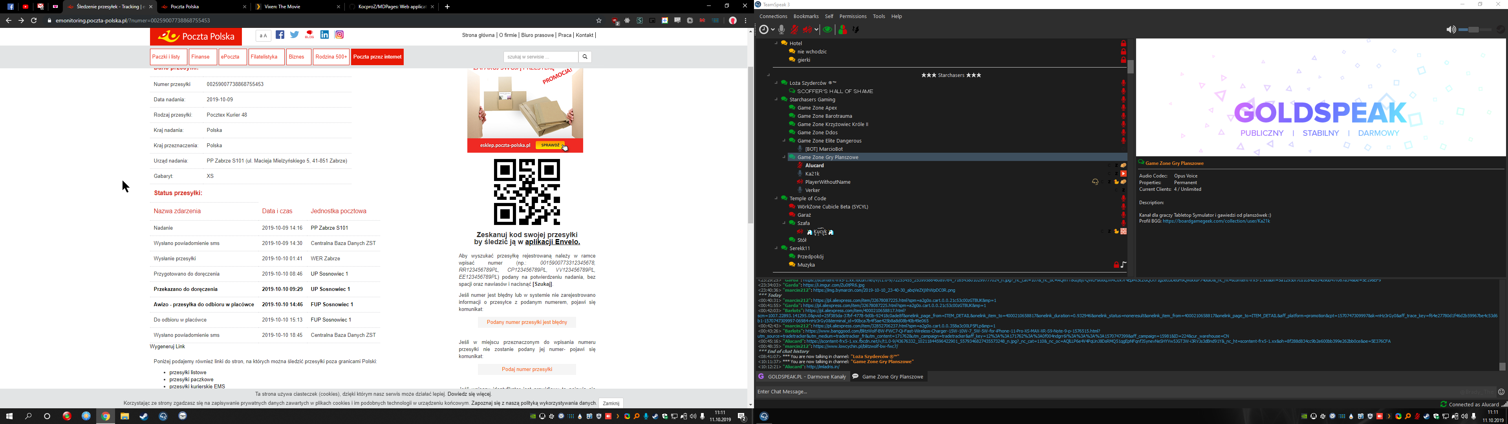Collapse the Temple of Code channel

tap(776, 199)
